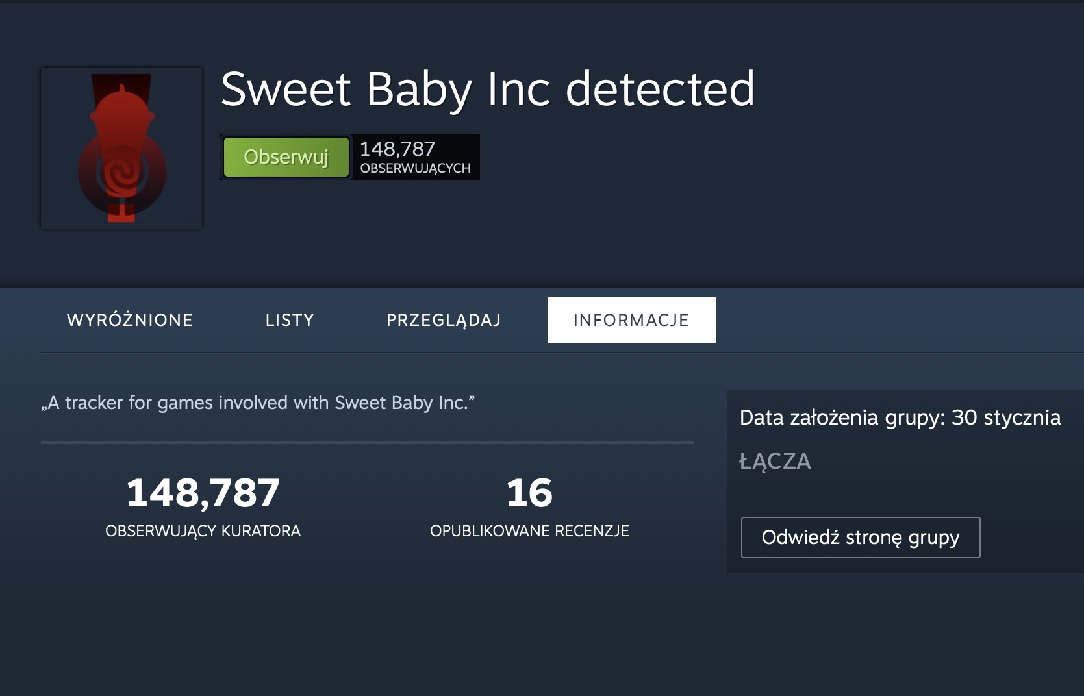This screenshot has height=696, width=1084.
Task: Click the 30 stycznia founding date
Action: coord(1006,417)
